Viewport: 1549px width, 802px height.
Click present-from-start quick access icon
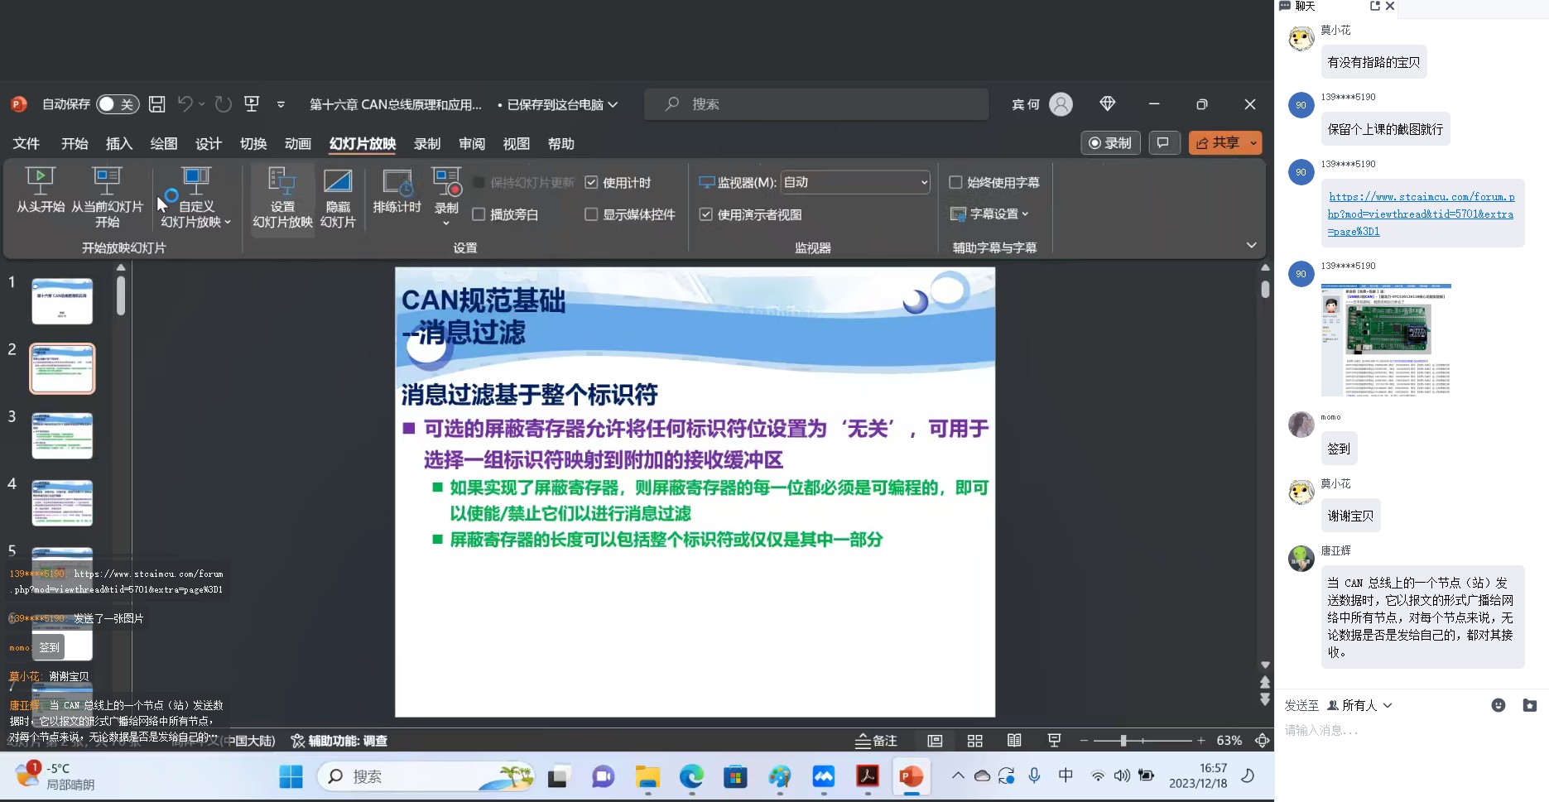[252, 104]
